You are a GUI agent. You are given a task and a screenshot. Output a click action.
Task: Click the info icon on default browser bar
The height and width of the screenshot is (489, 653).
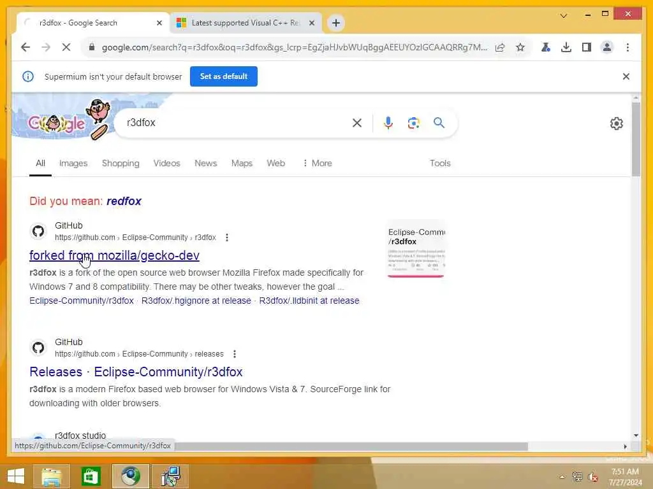click(x=28, y=76)
